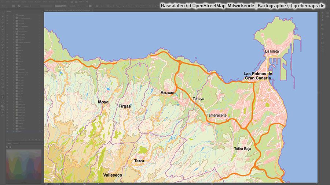This screenshot has width=330, height=185.
Task: Expand the Grenzen_Gemeinden layer
Action: (x=14, y=43)
